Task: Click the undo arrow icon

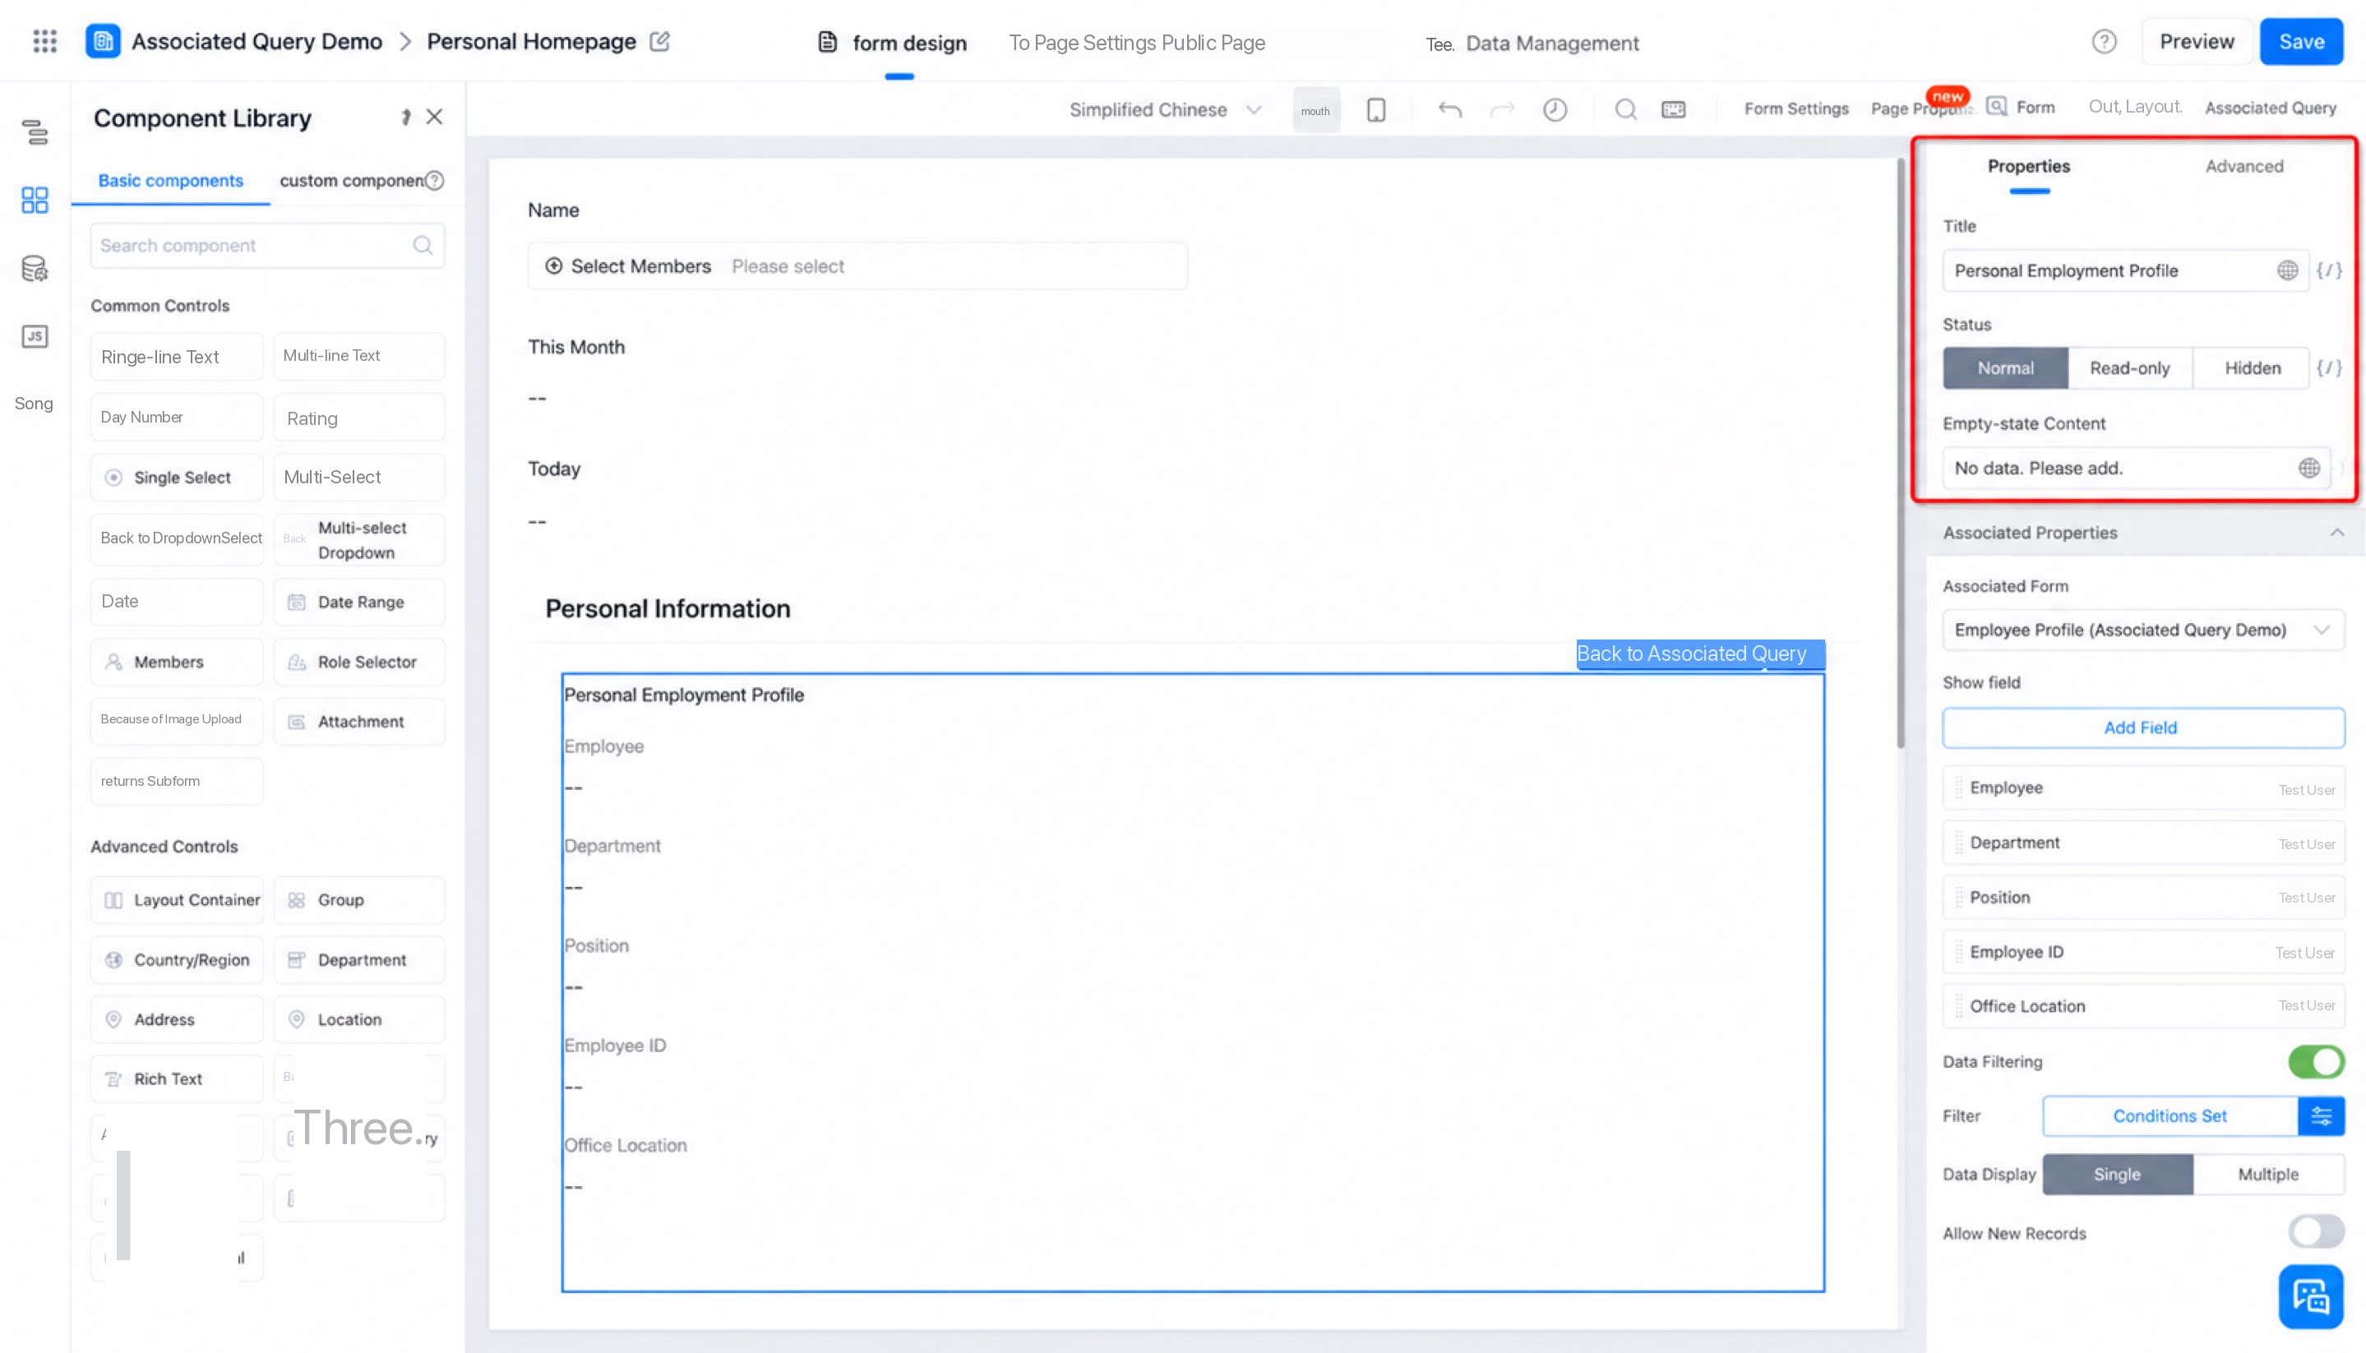Action: pyautogui.click(x=1449, y=109)
